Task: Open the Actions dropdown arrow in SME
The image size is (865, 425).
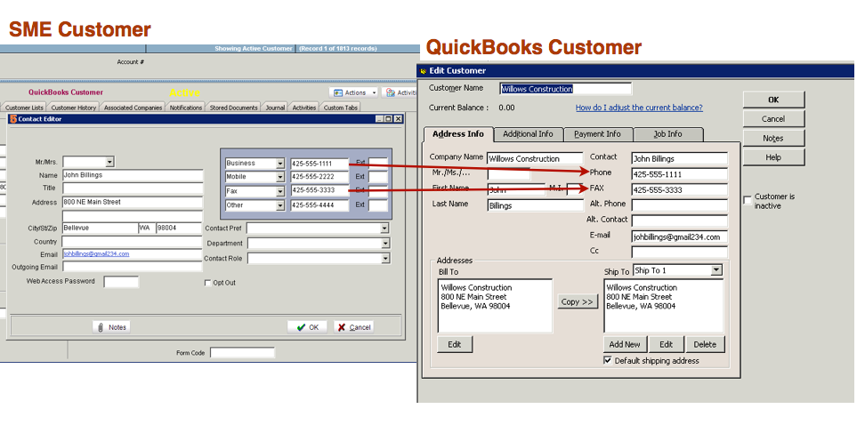Action: coord(374,92)
